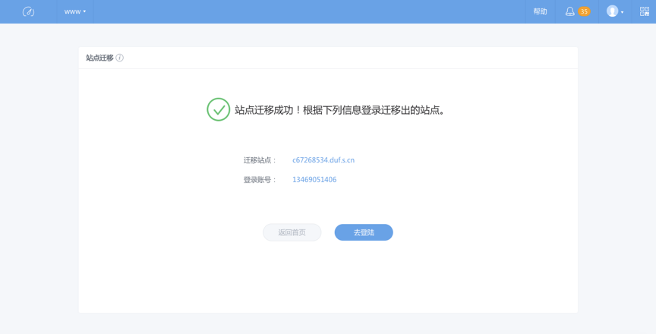Open the 帮助 help menu
This screenshot has height=334, width=656.
click(x=540, y=11)
